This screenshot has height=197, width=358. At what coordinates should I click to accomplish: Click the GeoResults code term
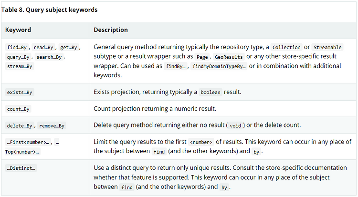(x=229, y=57)
